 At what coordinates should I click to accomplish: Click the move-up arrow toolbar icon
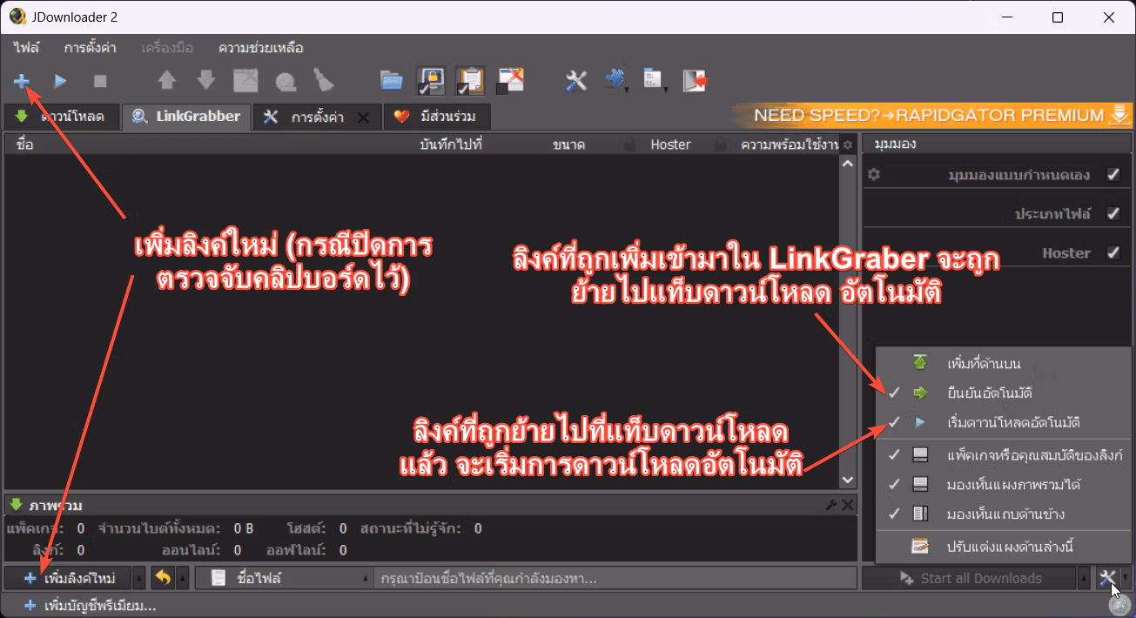(166, 81)
